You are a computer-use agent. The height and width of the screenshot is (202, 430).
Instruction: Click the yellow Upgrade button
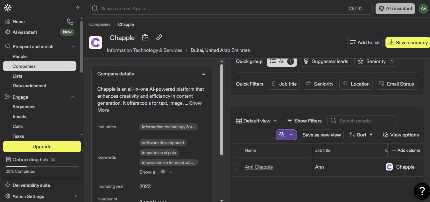[42, 147]
